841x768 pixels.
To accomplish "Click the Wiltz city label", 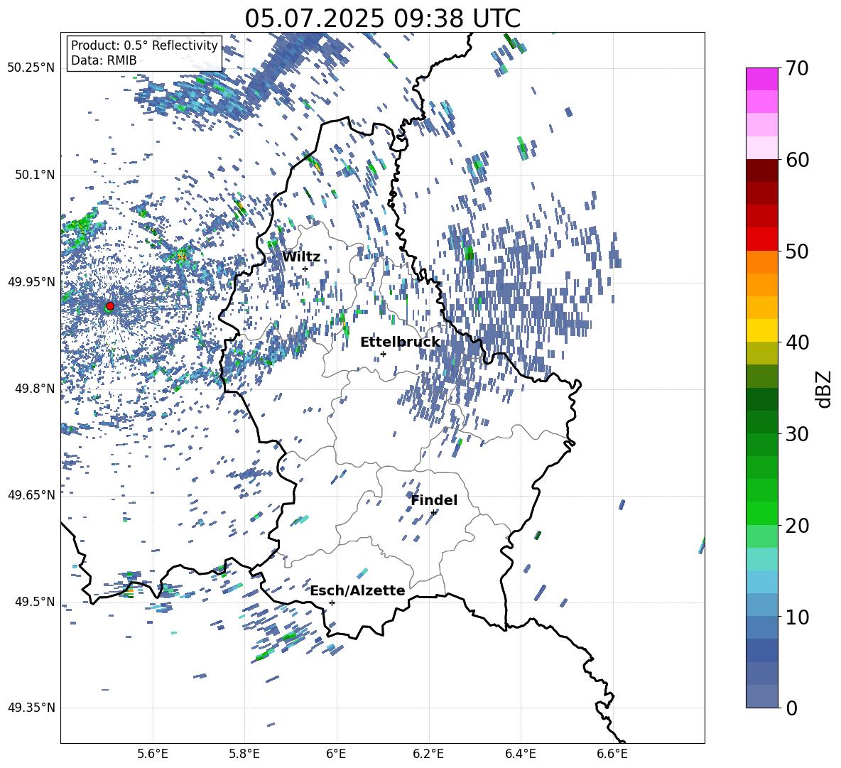I will (x=301, y=257).
